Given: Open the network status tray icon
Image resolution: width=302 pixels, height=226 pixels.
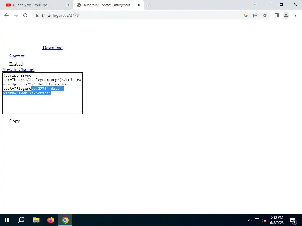Looking at the screenshot, I should [x=257, y=220].
